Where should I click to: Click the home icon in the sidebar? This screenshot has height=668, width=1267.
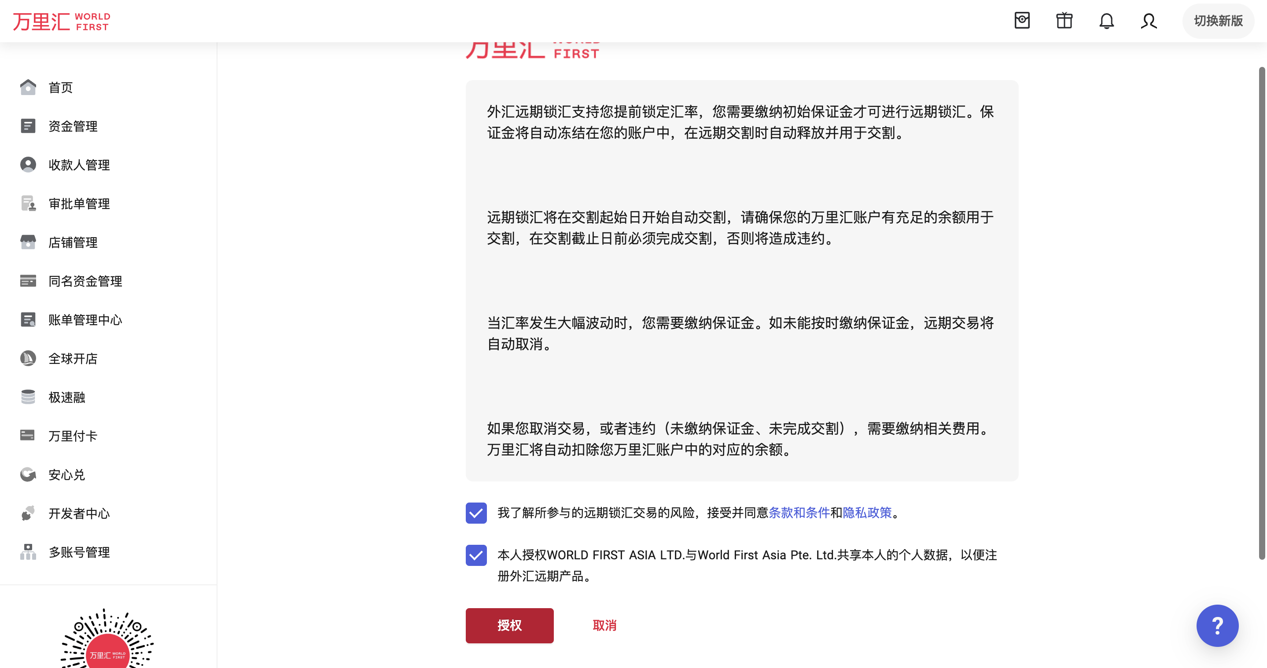tap(28, 88)
